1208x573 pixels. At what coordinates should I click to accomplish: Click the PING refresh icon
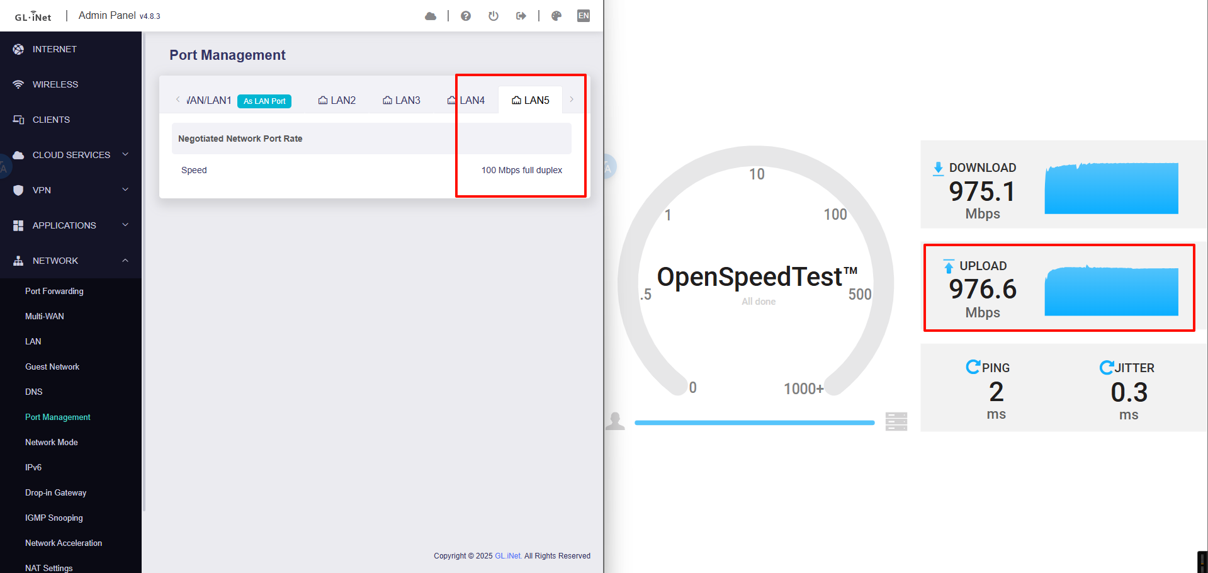[973, 367]
